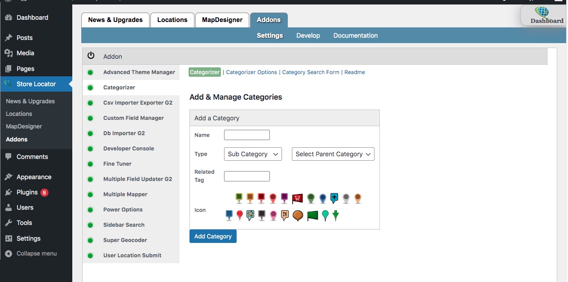Toggle the Developer Console status dot
The height and width of the screenshot is (282, 568).
[x=90, y=149]
